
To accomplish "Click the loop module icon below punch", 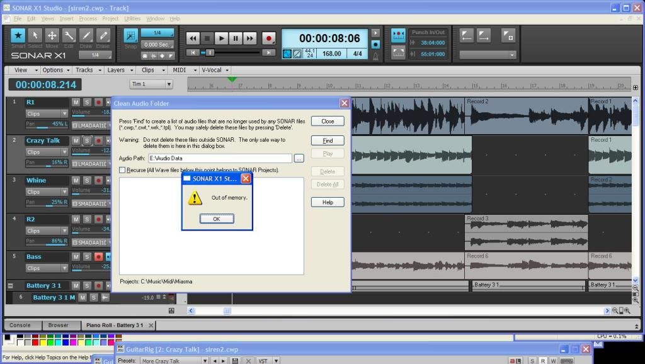I will coord(398,53).
